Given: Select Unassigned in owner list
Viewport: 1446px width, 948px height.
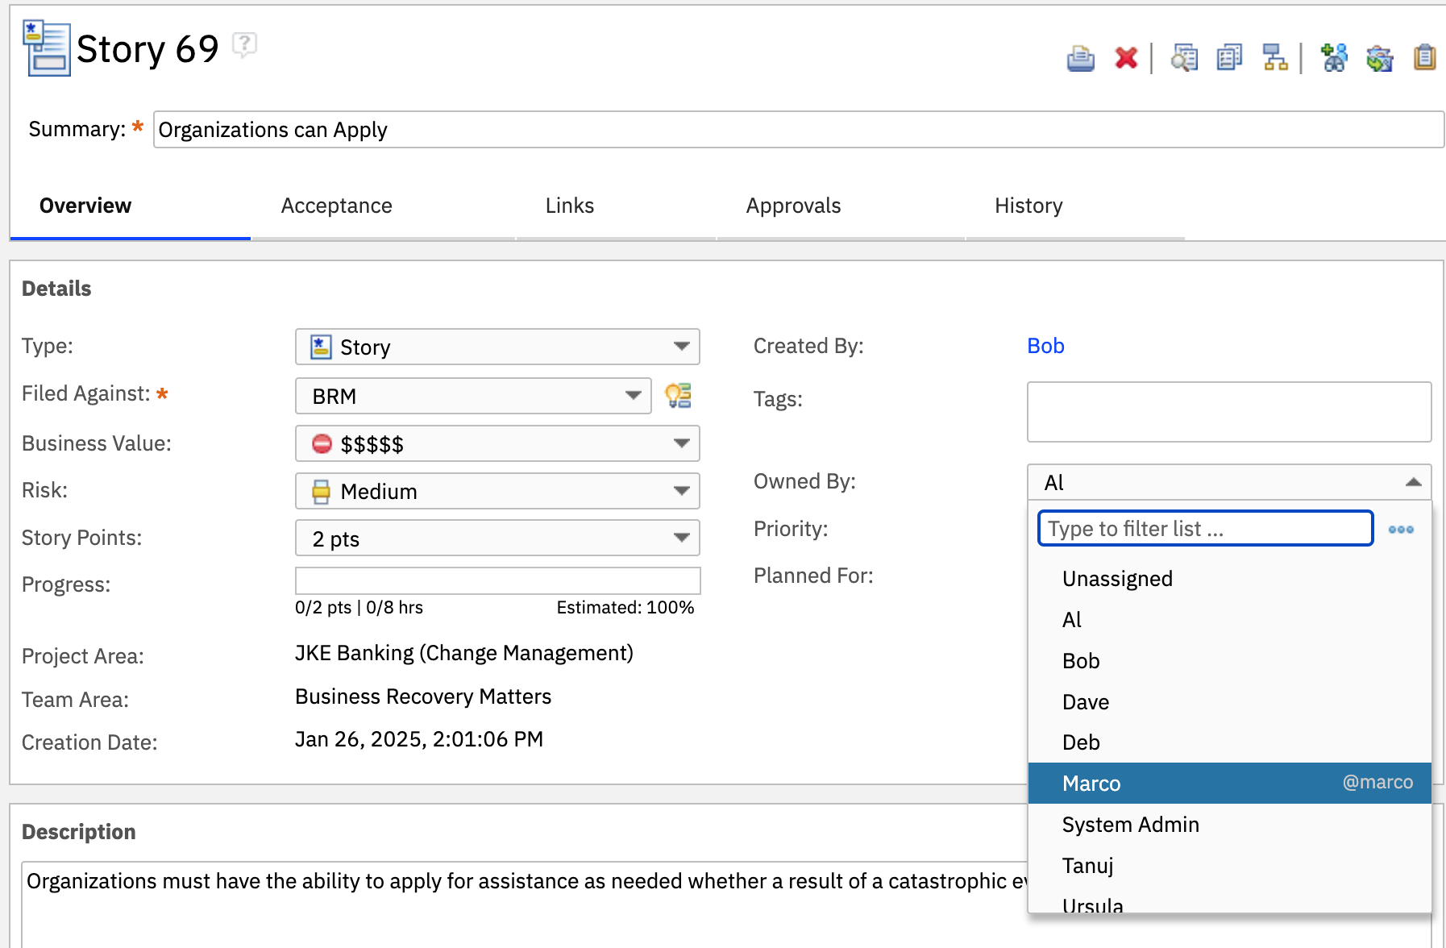Looking at the screenshot, I should point(1230,579).
